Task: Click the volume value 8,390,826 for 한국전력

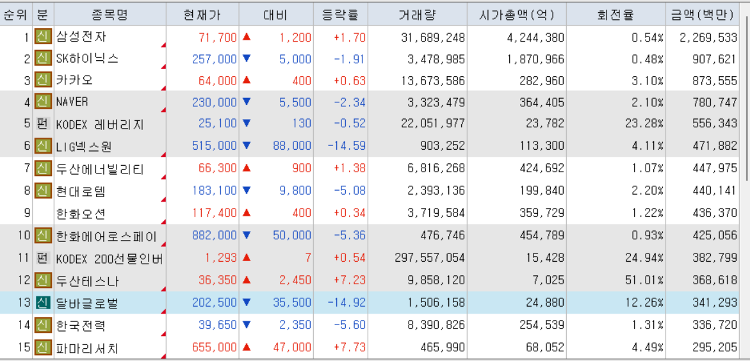Action: pos(437,326)
